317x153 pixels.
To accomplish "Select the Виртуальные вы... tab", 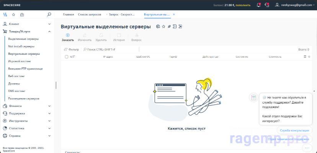I will click(x=157, y=15).
